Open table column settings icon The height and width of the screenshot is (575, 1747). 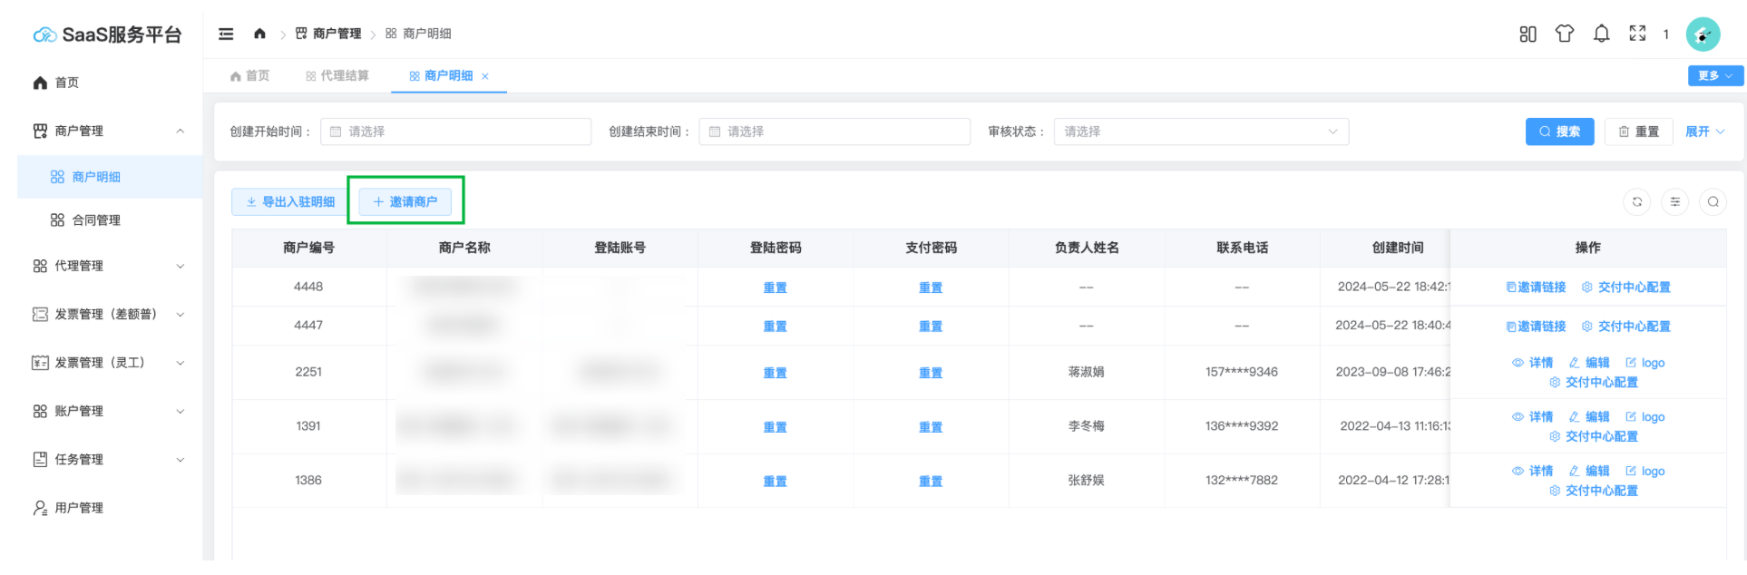[x=1674, y=201]
